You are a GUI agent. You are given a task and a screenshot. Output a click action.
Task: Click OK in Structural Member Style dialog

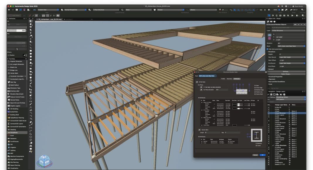click(x=263, y=155)
